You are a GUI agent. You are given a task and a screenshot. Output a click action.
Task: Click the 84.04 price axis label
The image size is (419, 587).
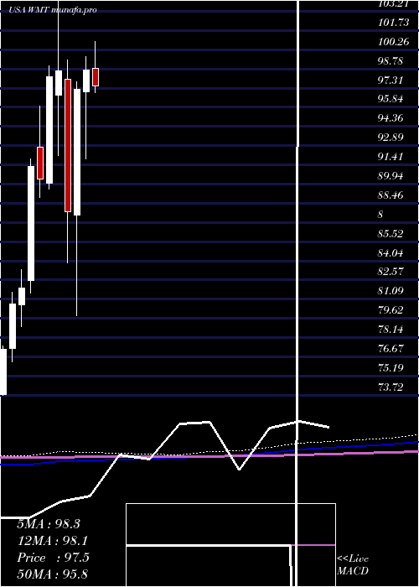pyautogui.click(x=391, y=253)
